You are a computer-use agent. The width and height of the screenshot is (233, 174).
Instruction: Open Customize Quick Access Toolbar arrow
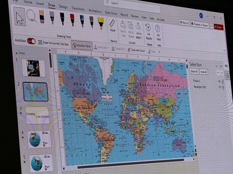pos(159,52)
